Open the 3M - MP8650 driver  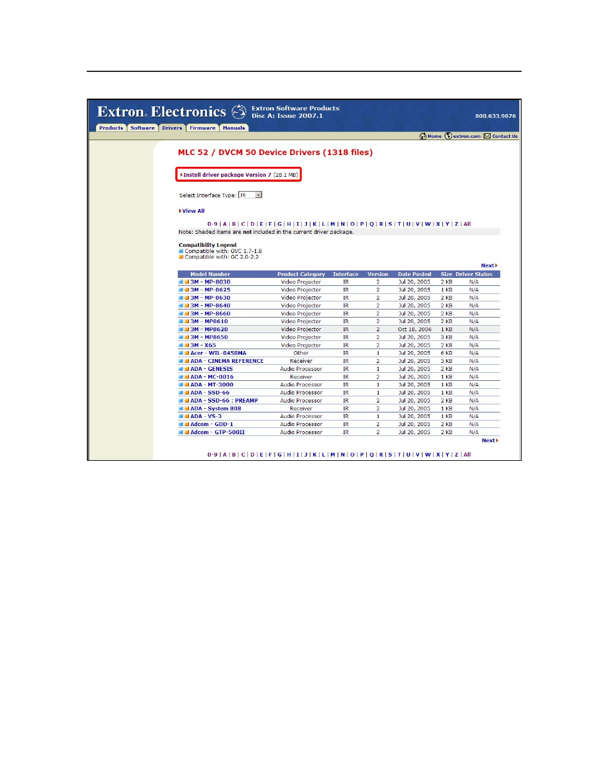(x=209, y=337)
